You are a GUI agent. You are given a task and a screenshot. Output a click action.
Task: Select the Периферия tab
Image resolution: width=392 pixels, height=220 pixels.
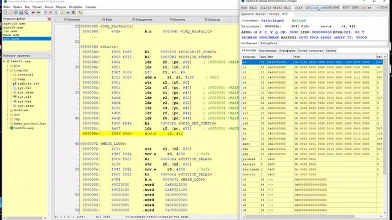tap(287, 51)
